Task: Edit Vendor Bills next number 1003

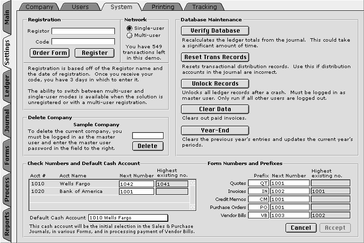Action: [290, 216]
